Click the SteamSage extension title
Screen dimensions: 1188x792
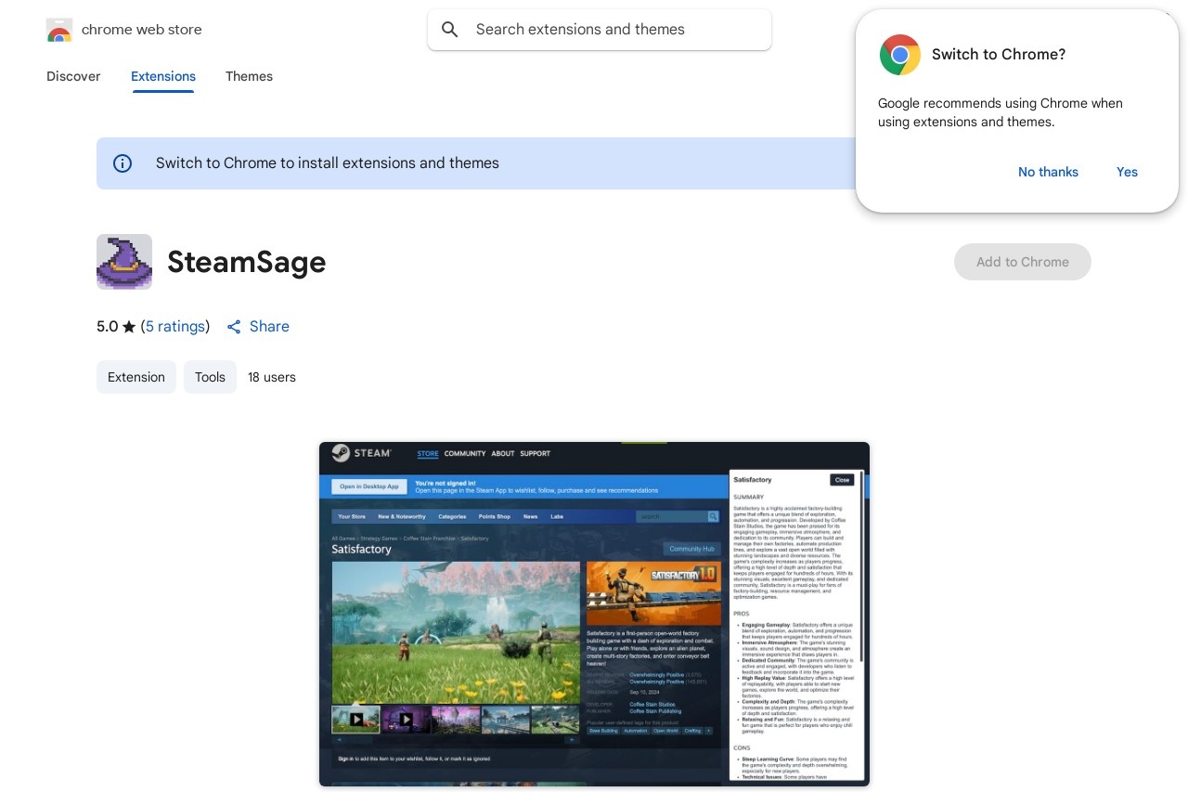pos(247,262)
